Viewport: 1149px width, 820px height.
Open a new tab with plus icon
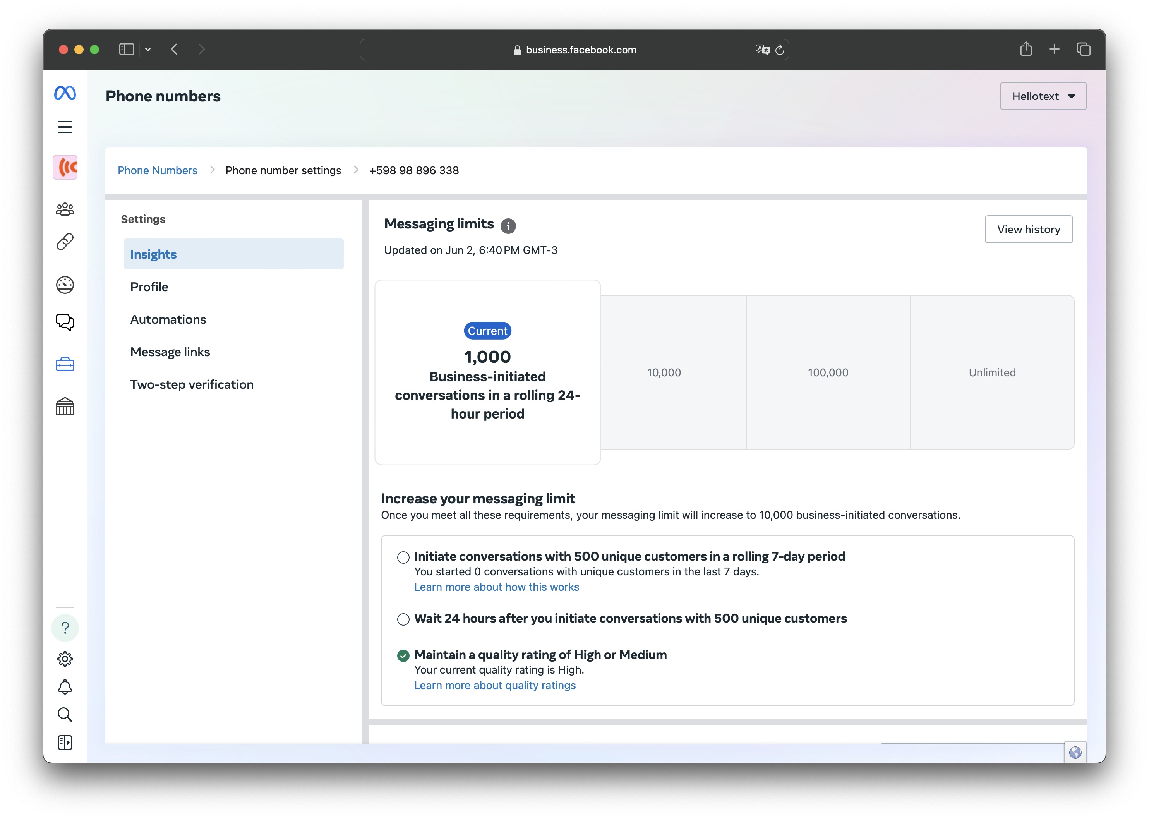point(1054,49)
